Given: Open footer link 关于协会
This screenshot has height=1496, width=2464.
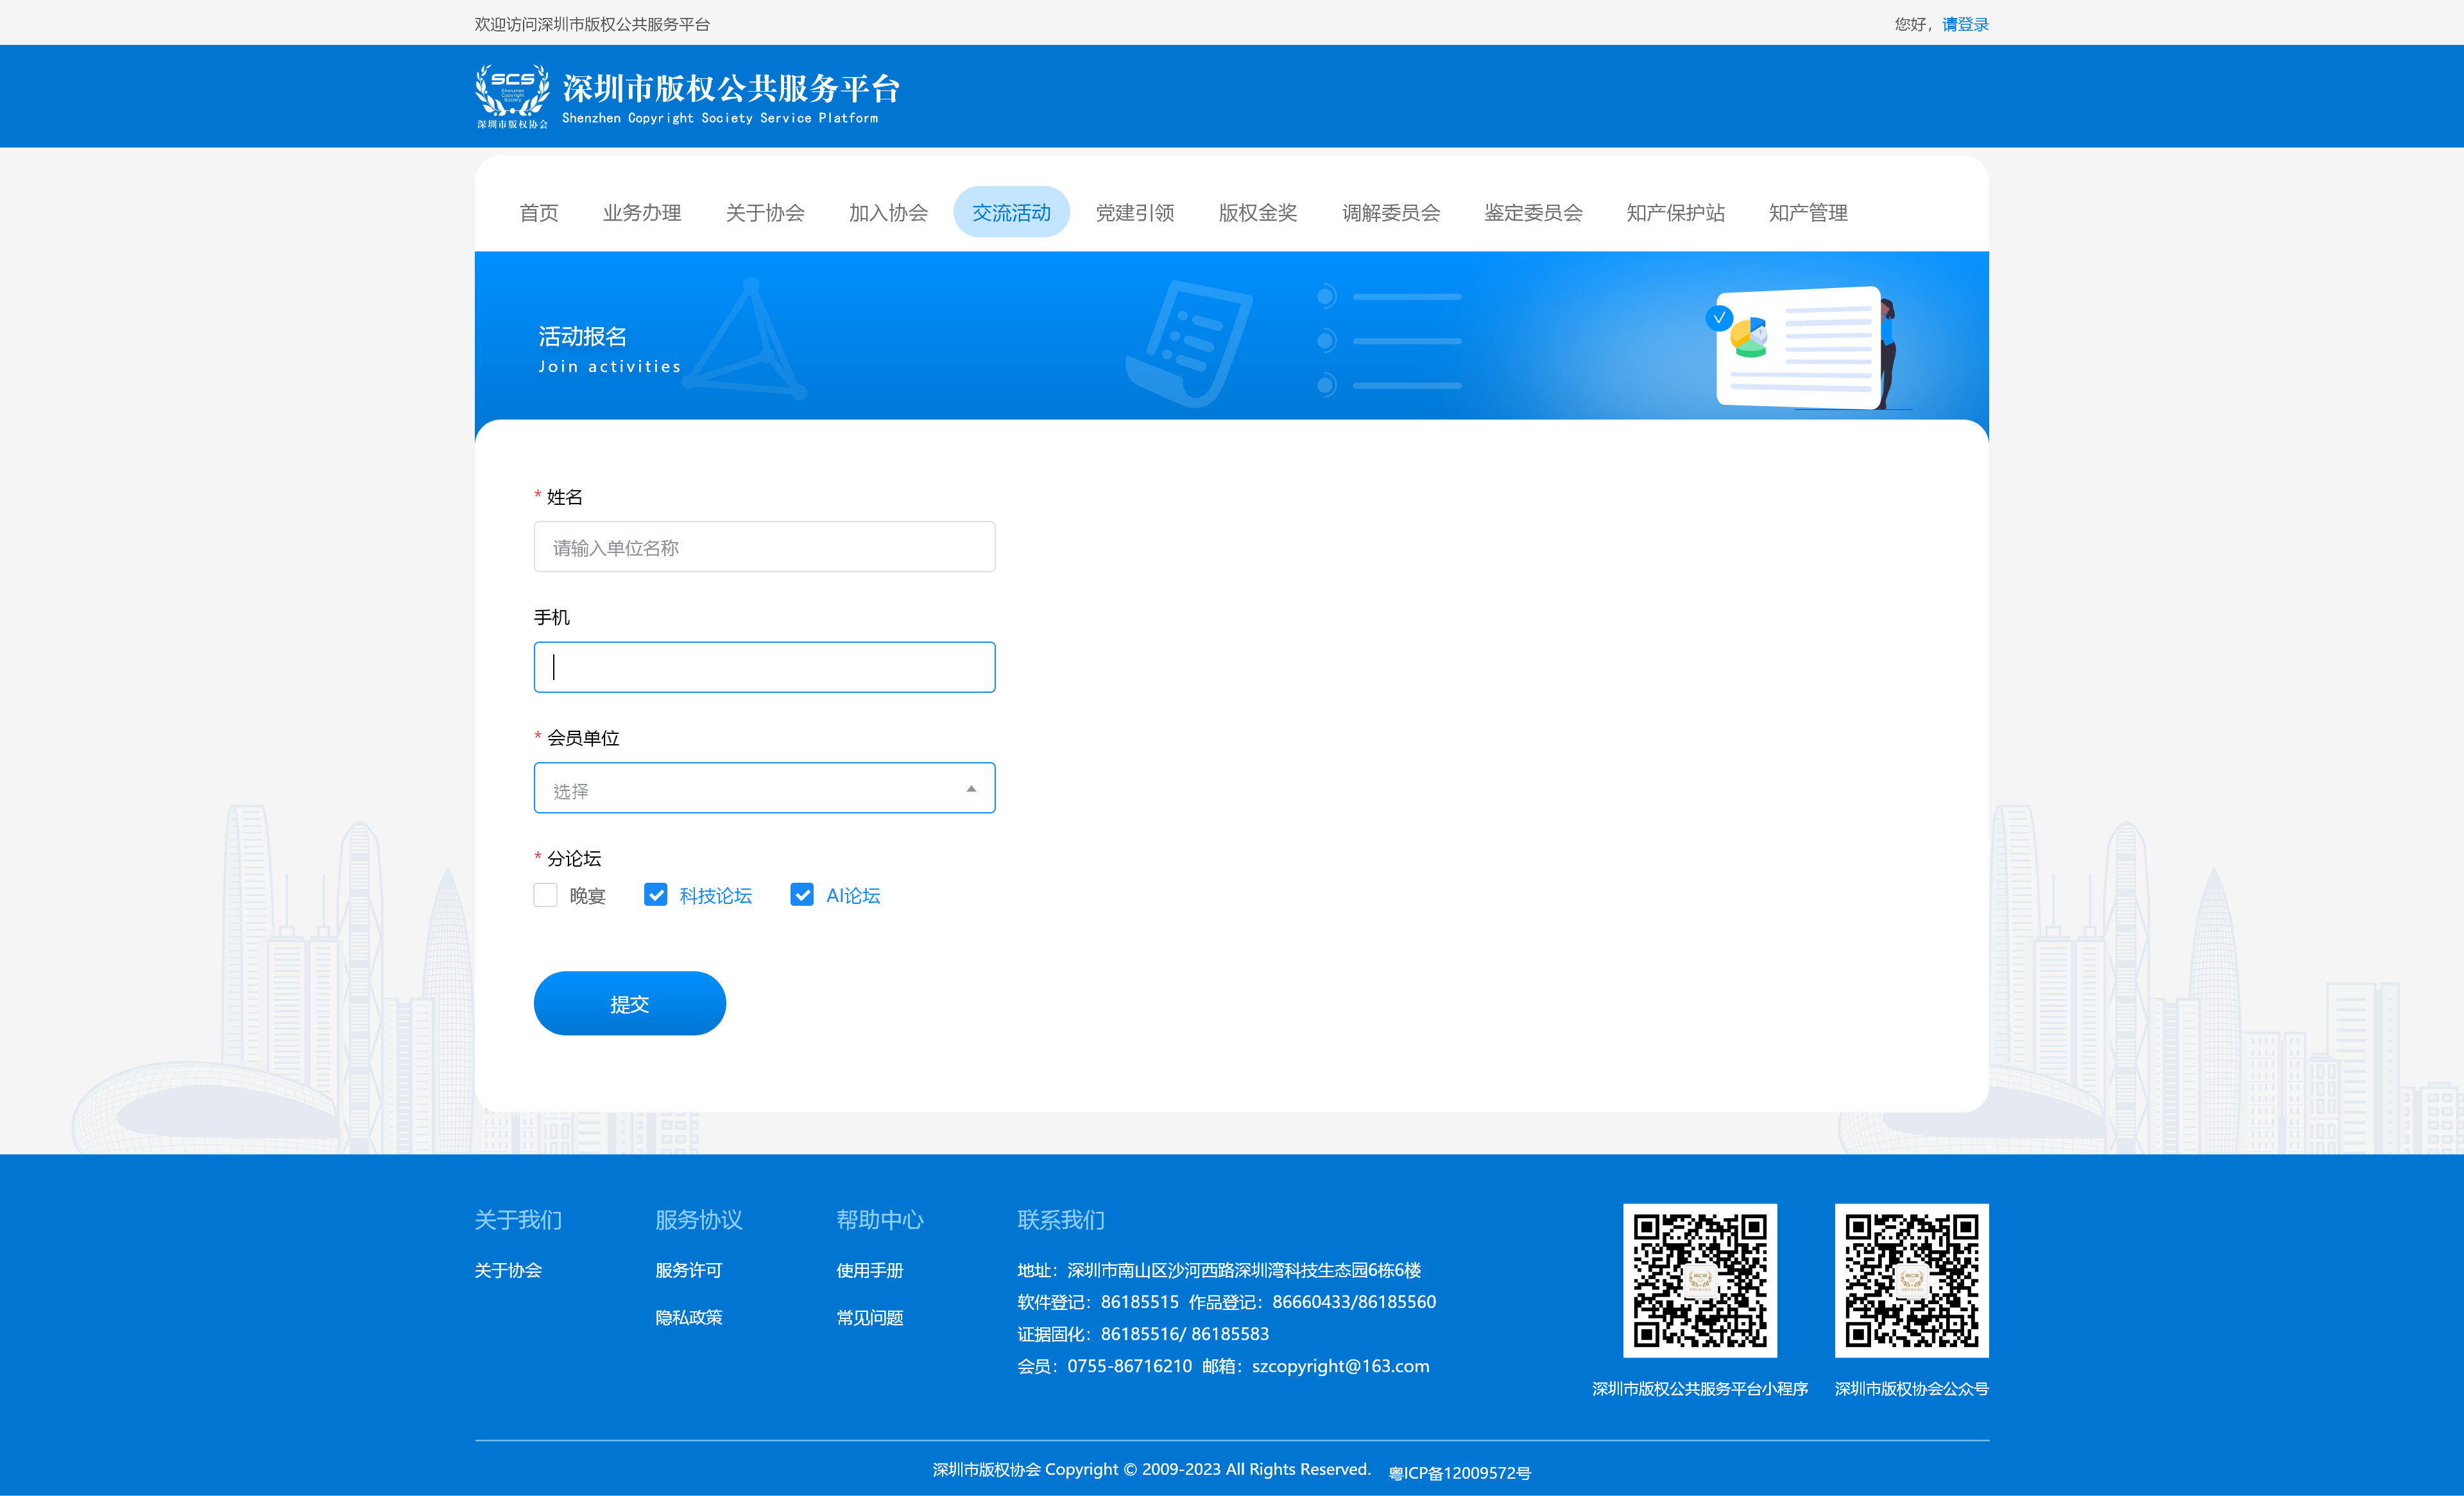Looking at the screenshot, I should tap(508, 1270).
